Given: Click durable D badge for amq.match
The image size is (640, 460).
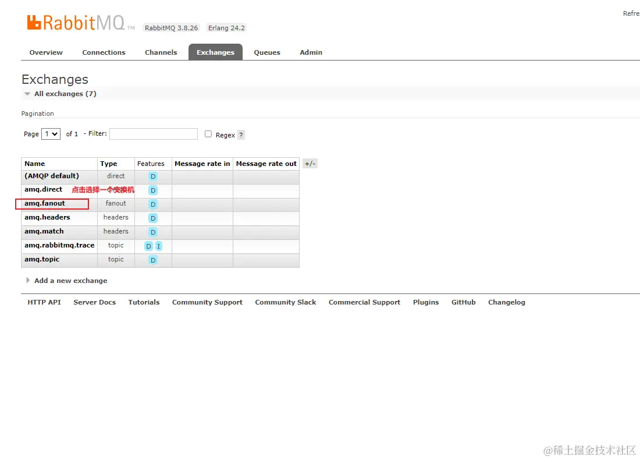Looking at the screenshot, I should point(152,232).
